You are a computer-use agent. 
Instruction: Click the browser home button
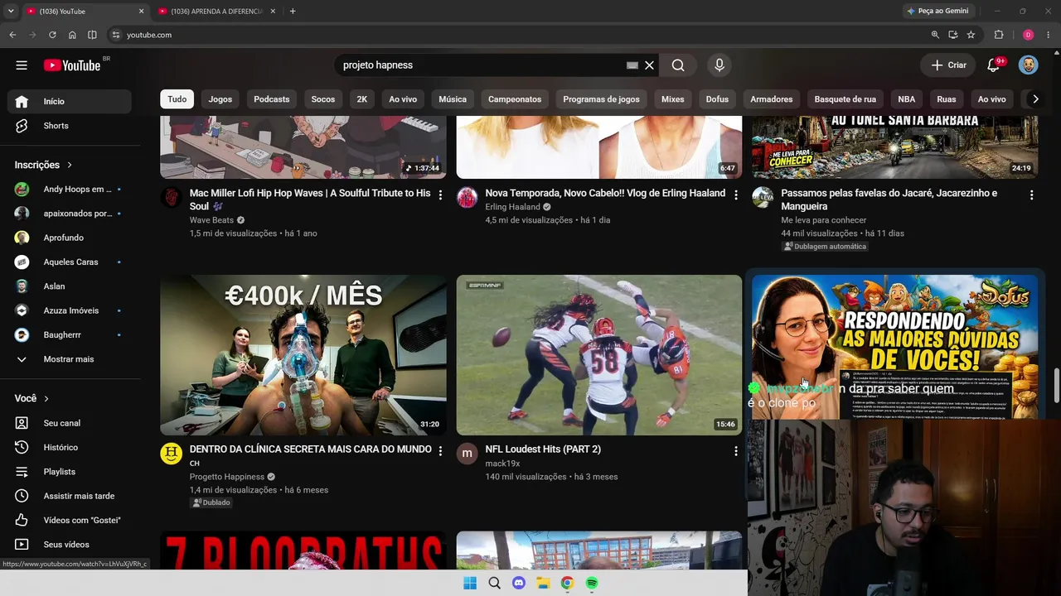pyautogui.click(x=72, y=35)
